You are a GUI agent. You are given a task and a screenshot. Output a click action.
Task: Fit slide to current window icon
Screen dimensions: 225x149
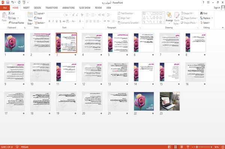223,147
